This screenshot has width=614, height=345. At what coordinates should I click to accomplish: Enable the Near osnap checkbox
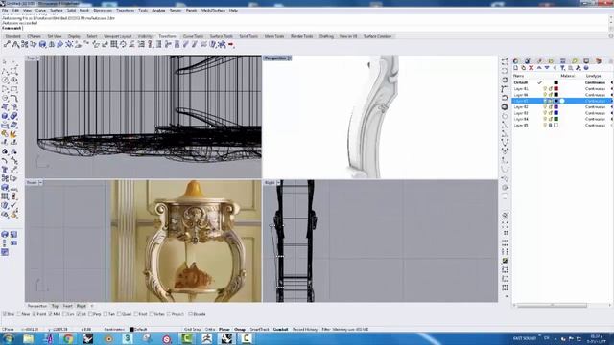[19, 314]
